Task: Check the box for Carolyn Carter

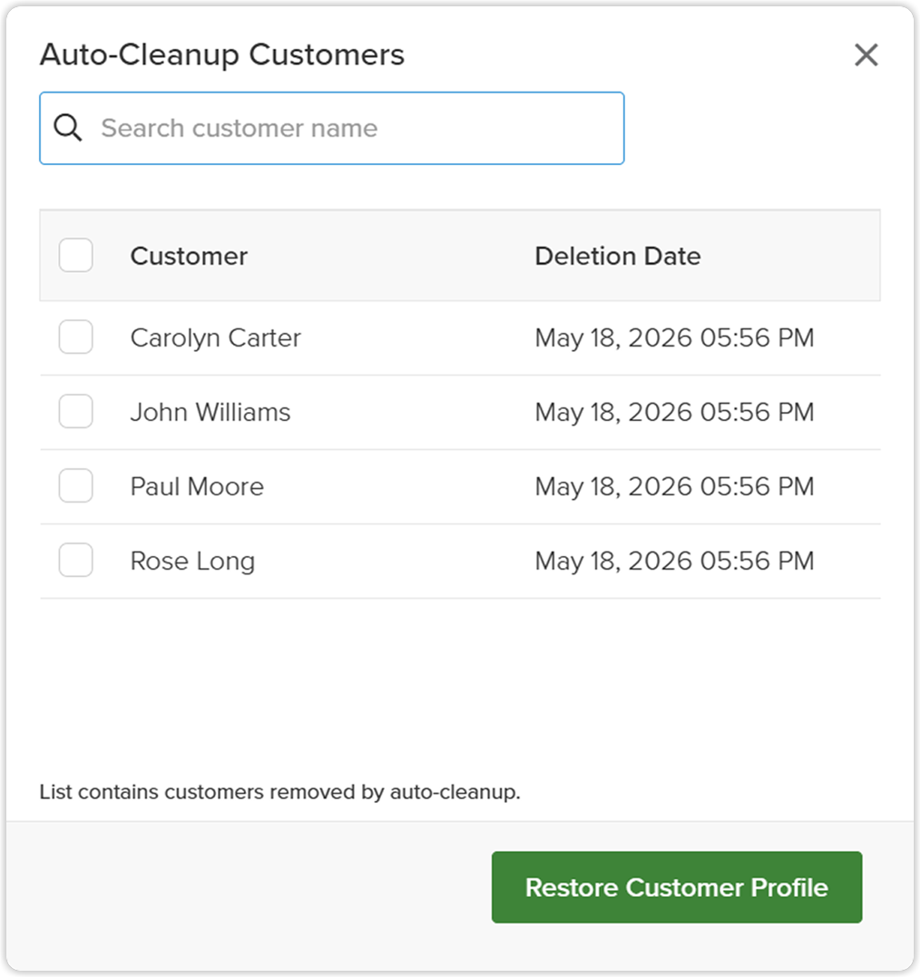Action: tap(75, 337)
